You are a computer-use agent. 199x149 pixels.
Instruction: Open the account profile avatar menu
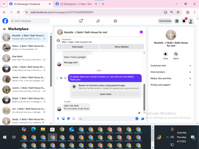(x=191, y=21)
